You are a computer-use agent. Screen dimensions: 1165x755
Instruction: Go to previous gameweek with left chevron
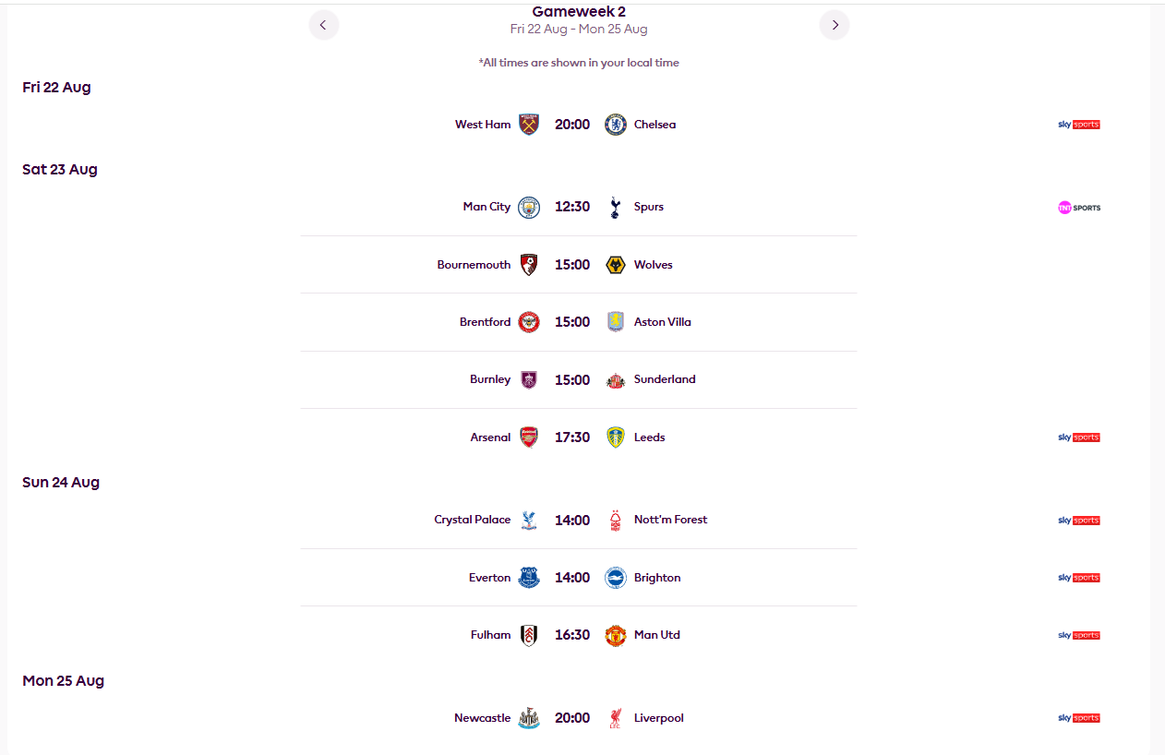pyautogui.click(x=323, y=25)
